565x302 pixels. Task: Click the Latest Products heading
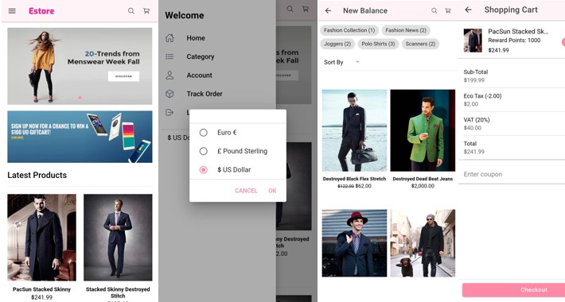pyautogui.click(x=37, y=176)
